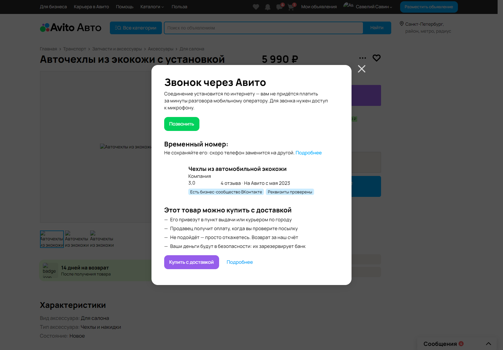Open Польза menu item
The image size is (503, 350).
(x=179, y=7)
